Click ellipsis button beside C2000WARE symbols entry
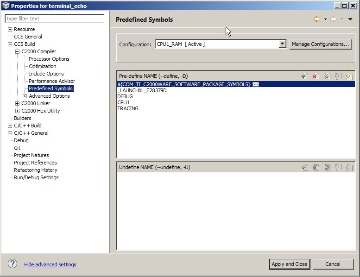 pos(256,84)
